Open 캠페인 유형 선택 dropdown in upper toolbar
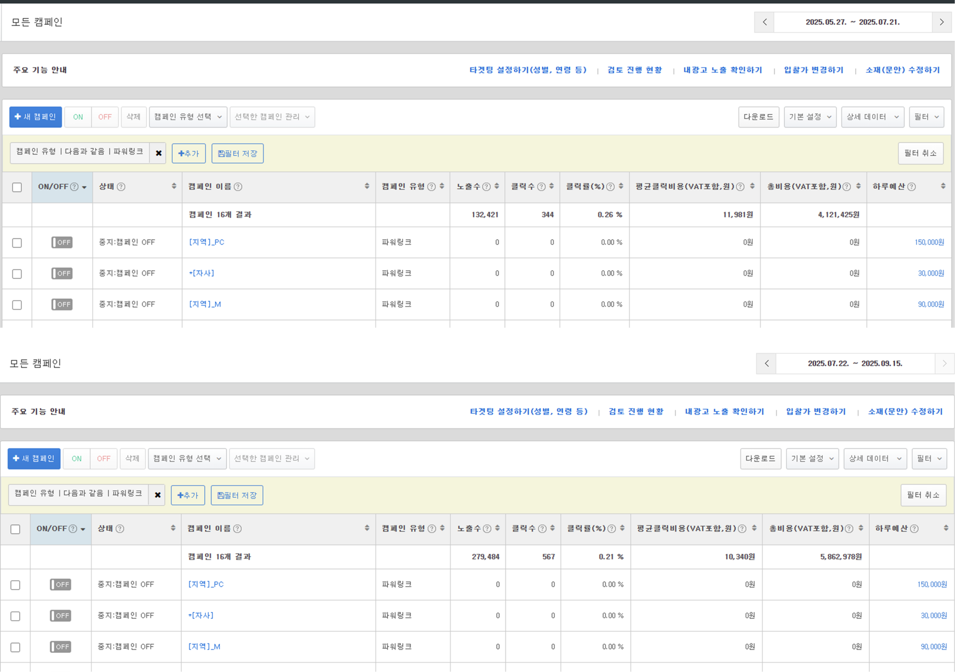The image size is (955, 672). [x=188, y=117]
